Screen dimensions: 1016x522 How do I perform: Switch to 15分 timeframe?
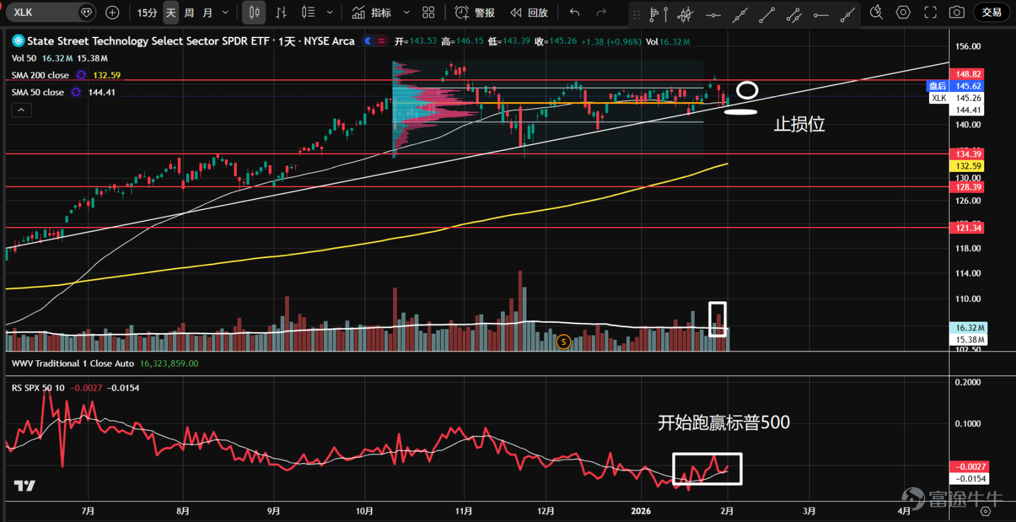tap(147, 13)
